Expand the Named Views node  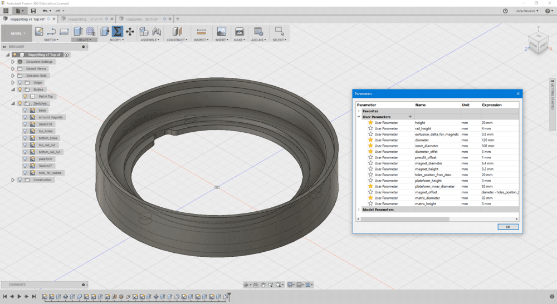[x=13, y=68]
